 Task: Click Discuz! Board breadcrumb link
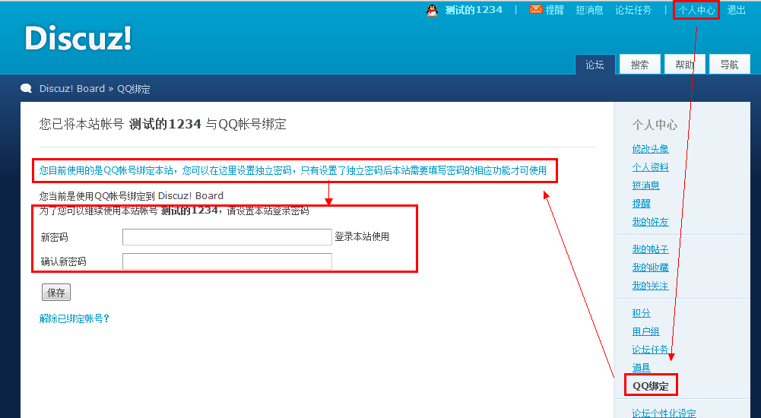coord(71,89)
